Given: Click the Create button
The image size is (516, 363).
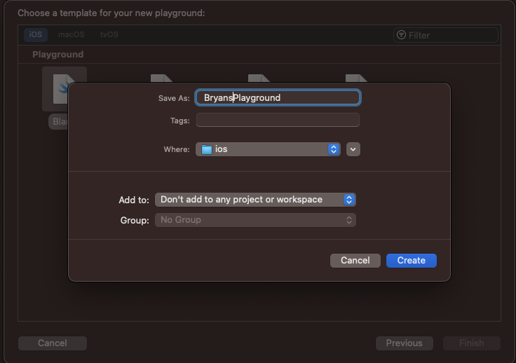Looking at the screenshot, I should point(412,261).
